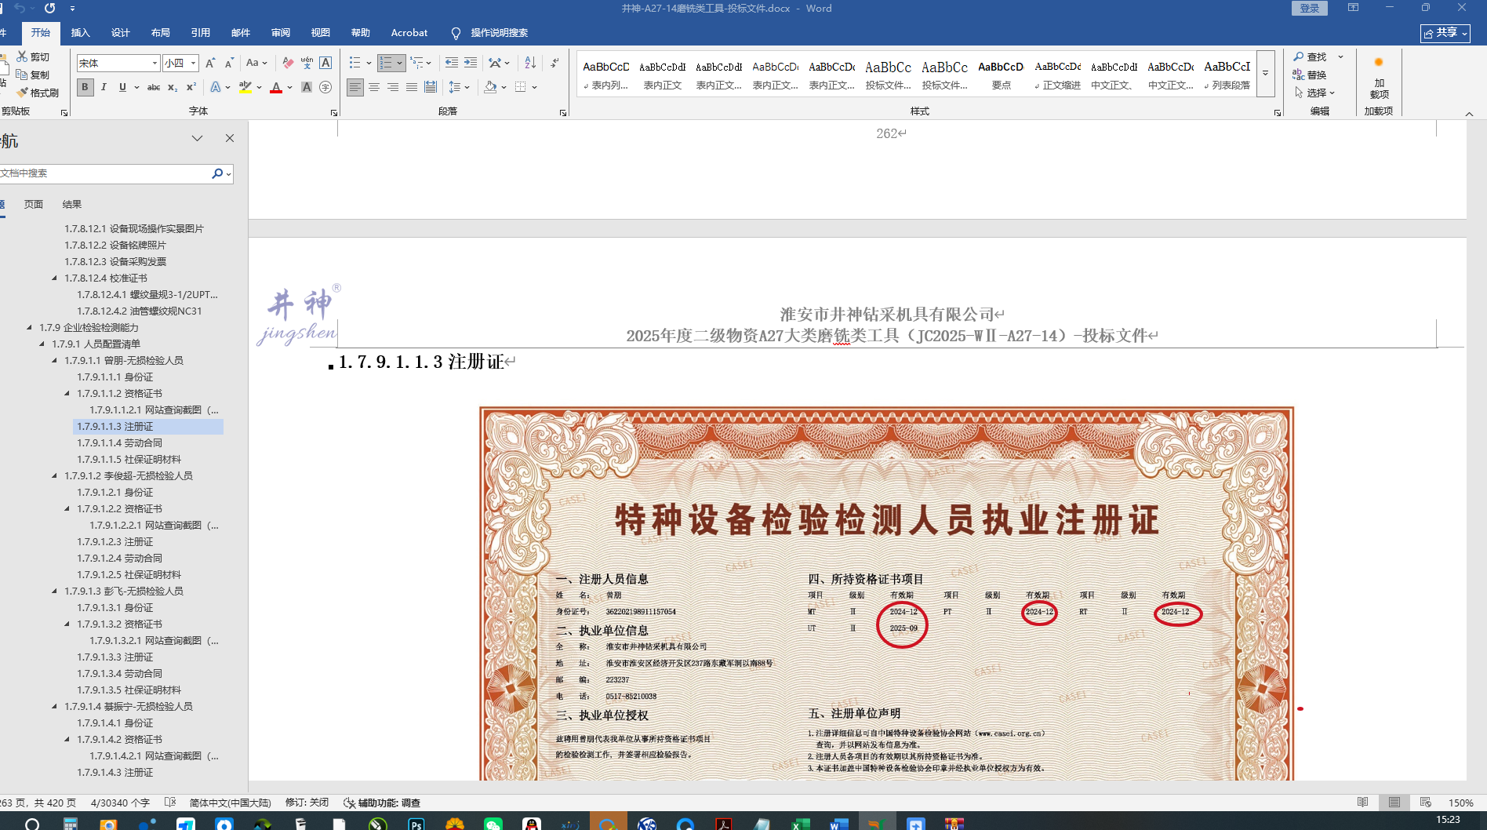Add enclosed character (circled 字) formatting
1487x830 pixels.
click(325, 87)
